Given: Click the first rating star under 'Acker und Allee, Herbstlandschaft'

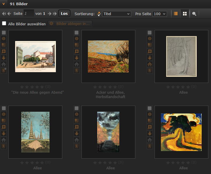Looking at the screenshot, I should click(x=95, y=87).
